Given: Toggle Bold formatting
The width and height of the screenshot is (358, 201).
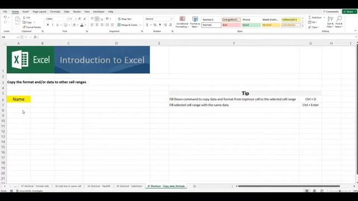Looking at the screenshot, I should (x=48, y=25).
